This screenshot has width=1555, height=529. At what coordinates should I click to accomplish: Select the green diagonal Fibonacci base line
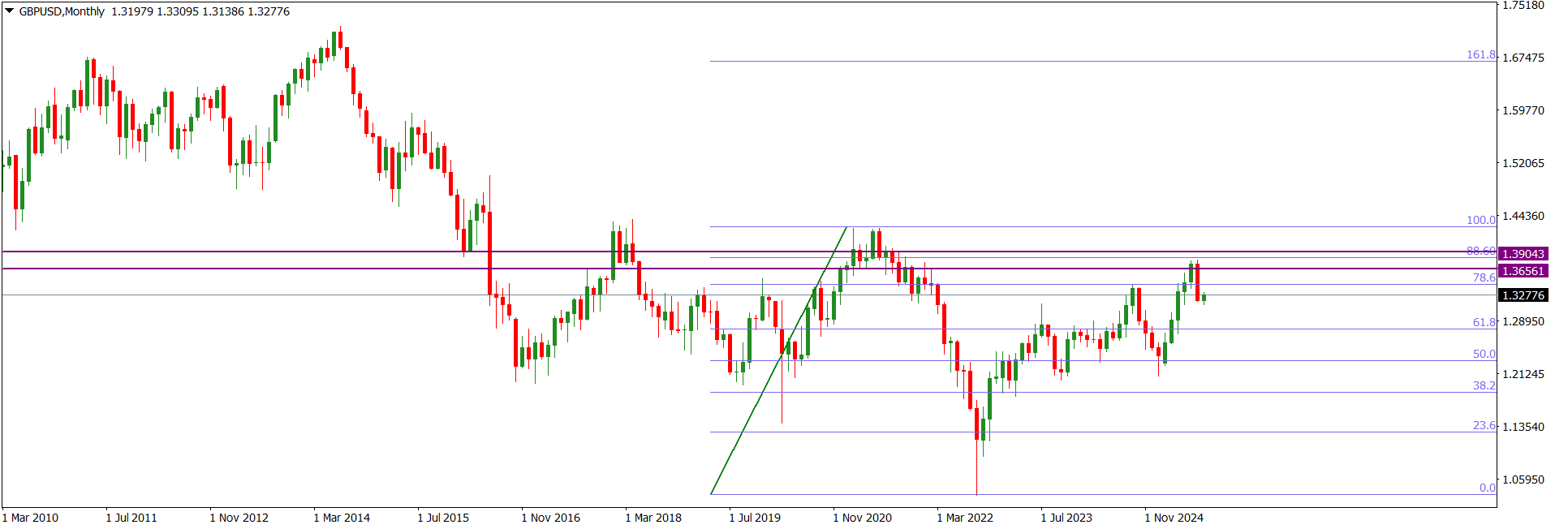tap(779, 360)
